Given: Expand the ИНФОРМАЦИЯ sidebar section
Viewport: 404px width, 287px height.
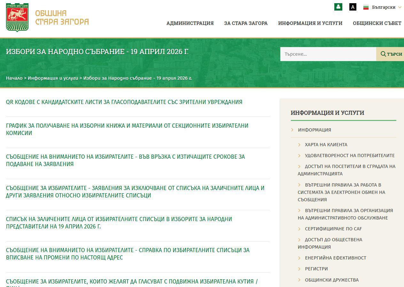Looking at the screenshot, I should [315, 130].
